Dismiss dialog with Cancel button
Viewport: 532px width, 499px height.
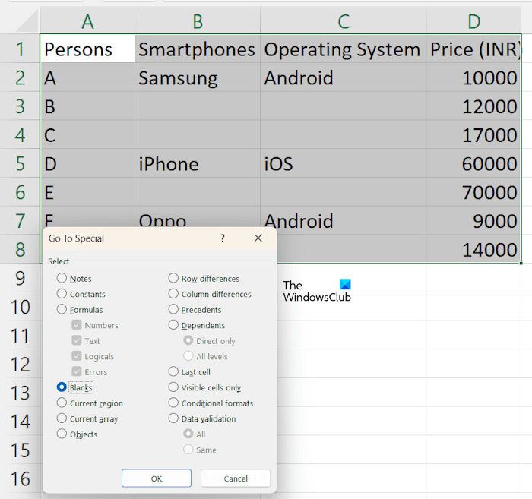click(236, 478)
